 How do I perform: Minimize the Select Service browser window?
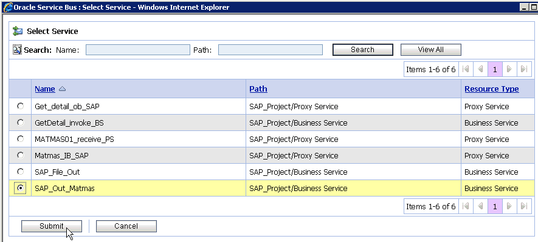tap(524, 7)
